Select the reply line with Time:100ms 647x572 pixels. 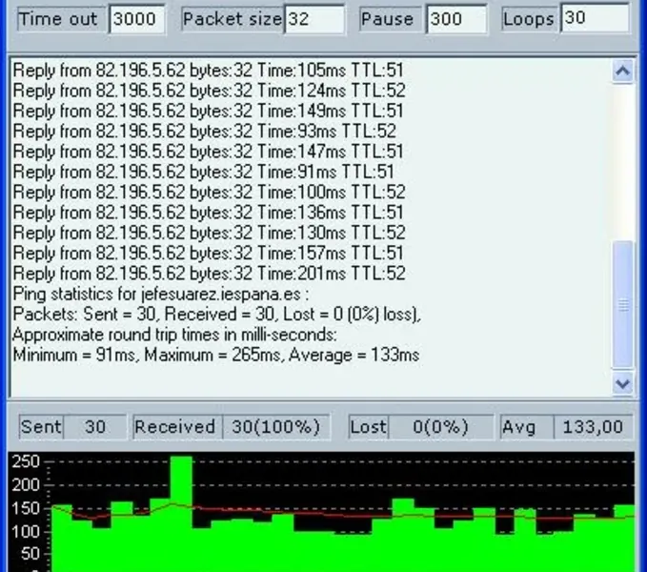210,192
